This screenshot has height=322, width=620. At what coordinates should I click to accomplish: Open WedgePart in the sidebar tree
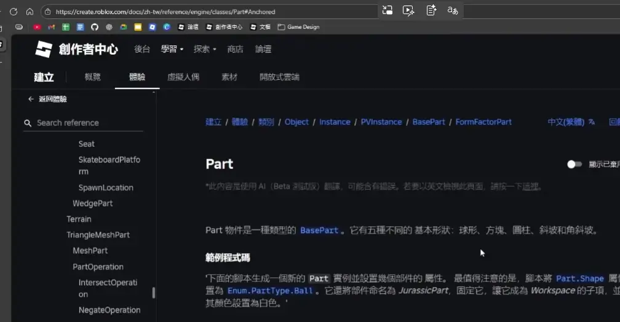[x=92, y=203]
